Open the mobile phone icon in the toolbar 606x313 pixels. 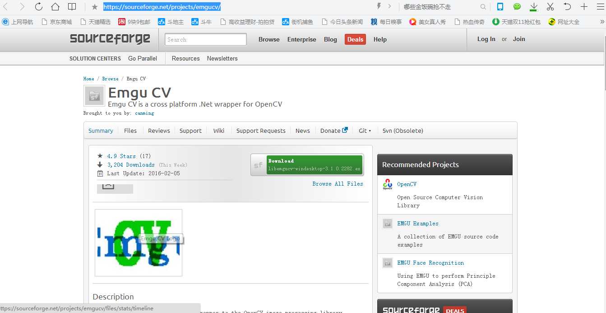(x=500, y=7)
